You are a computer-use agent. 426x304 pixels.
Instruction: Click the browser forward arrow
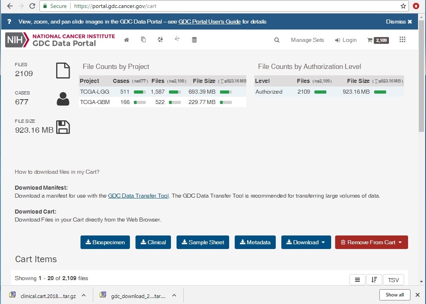[x=21, y=6]
